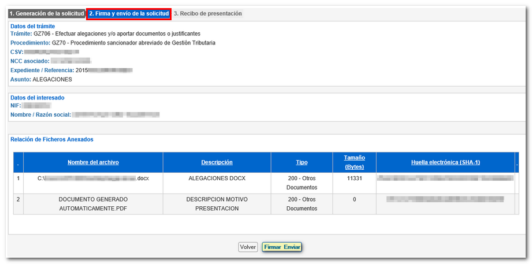Click the DESCRIPCION MOTIVO PRESENTACION cell
This screenshot has height=264, width=532.
tap(217, 203)
